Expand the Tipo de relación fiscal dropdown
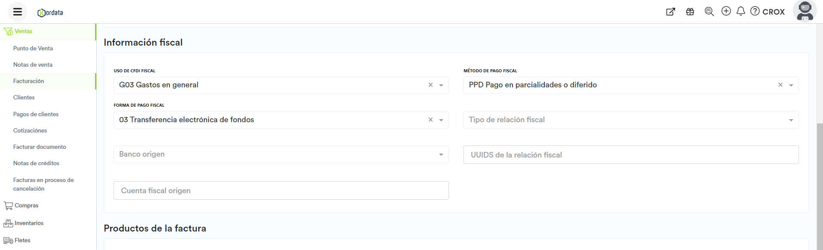The width and height of the screenshot is (823, 250). tap(791, 120)
